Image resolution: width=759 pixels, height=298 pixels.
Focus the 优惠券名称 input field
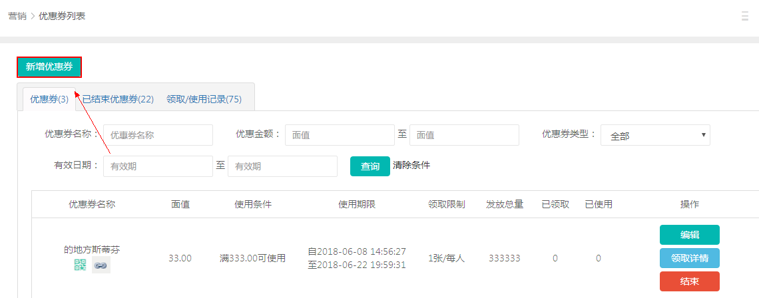tap(158, 135)
